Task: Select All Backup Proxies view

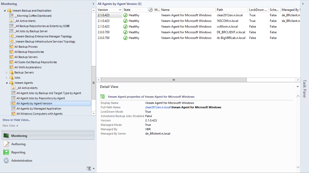Action: [x=26, y=47]
